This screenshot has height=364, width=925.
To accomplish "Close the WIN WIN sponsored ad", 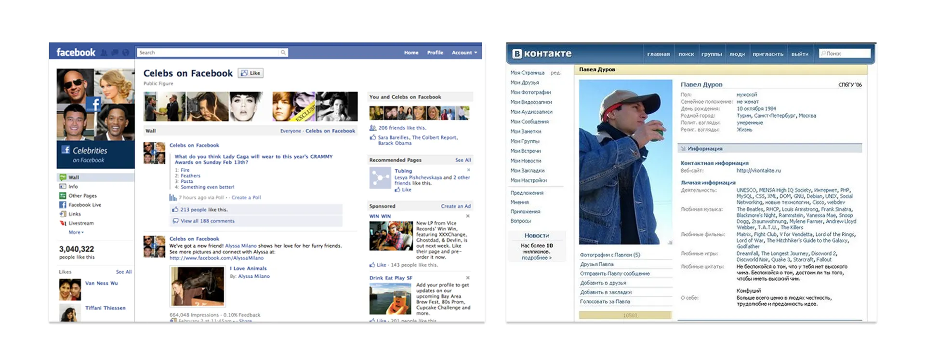I will pyautogui.click(x=468, y=216).
